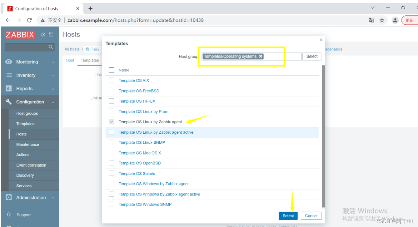
Task: Click the blue Select button in dialog
Action: tap(288, 216)
